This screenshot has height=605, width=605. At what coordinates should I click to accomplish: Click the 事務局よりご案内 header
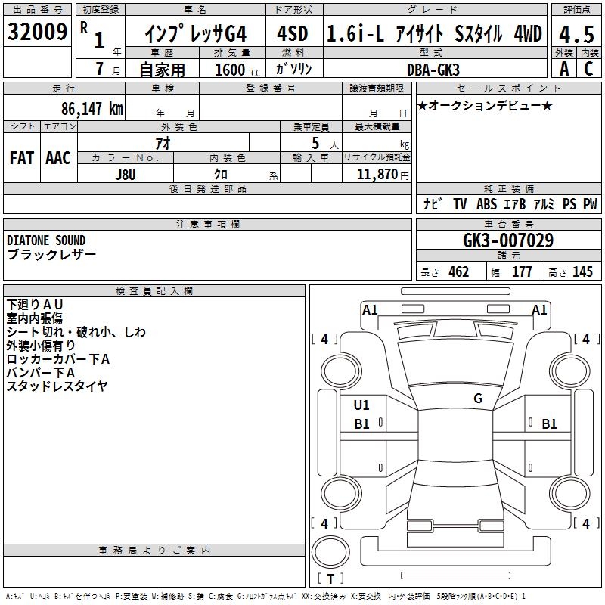tap(154, 551)
